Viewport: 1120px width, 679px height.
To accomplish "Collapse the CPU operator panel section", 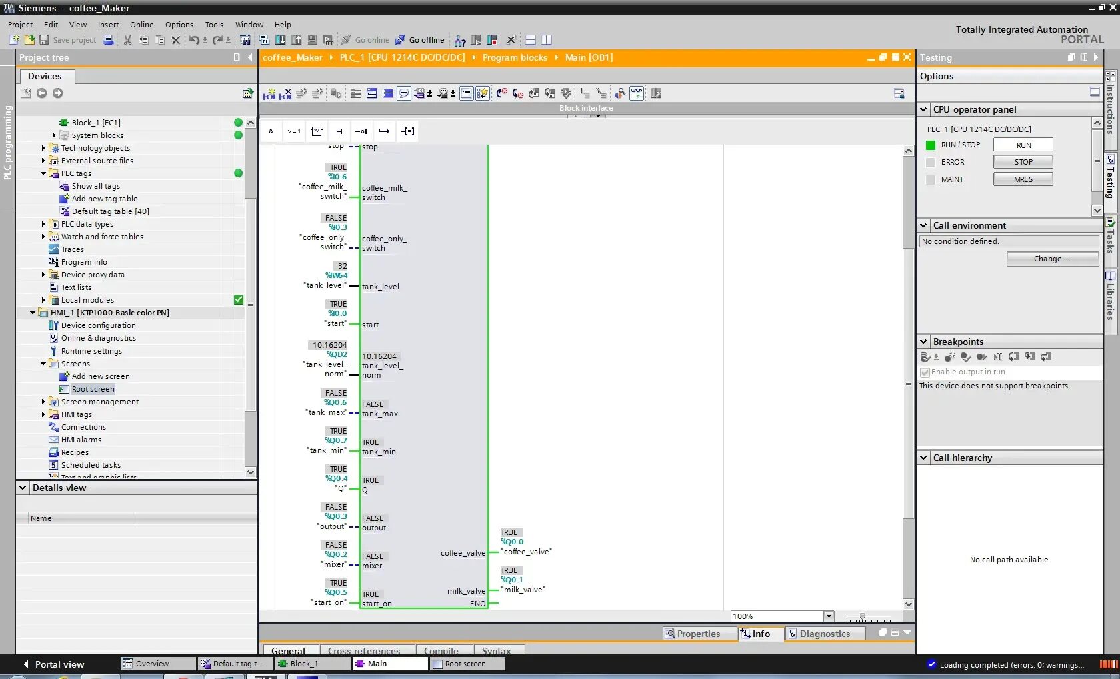I will [x=923, y=110].
